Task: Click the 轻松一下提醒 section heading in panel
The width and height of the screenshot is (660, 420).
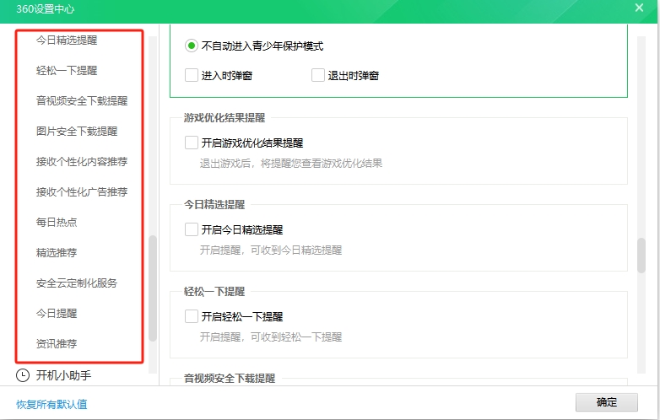Action: click(x=214, y=291)
